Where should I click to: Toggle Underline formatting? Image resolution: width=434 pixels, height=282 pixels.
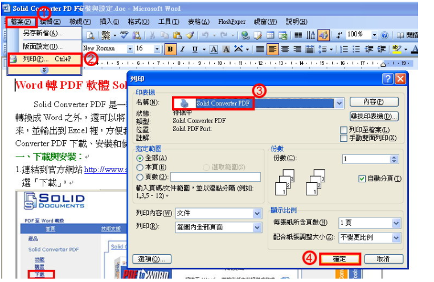point(195,49)
